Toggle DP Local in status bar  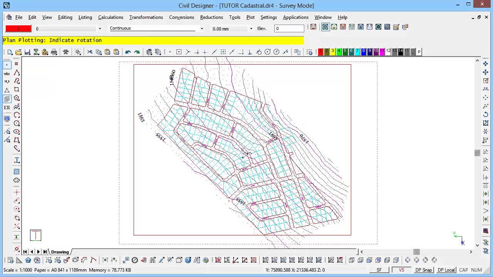point(446,270)
